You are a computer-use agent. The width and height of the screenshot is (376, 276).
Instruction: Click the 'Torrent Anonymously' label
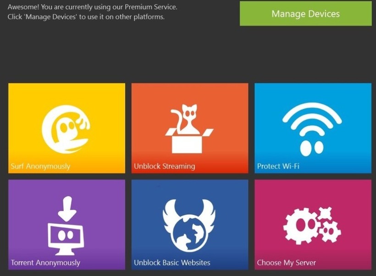[45, 263]
